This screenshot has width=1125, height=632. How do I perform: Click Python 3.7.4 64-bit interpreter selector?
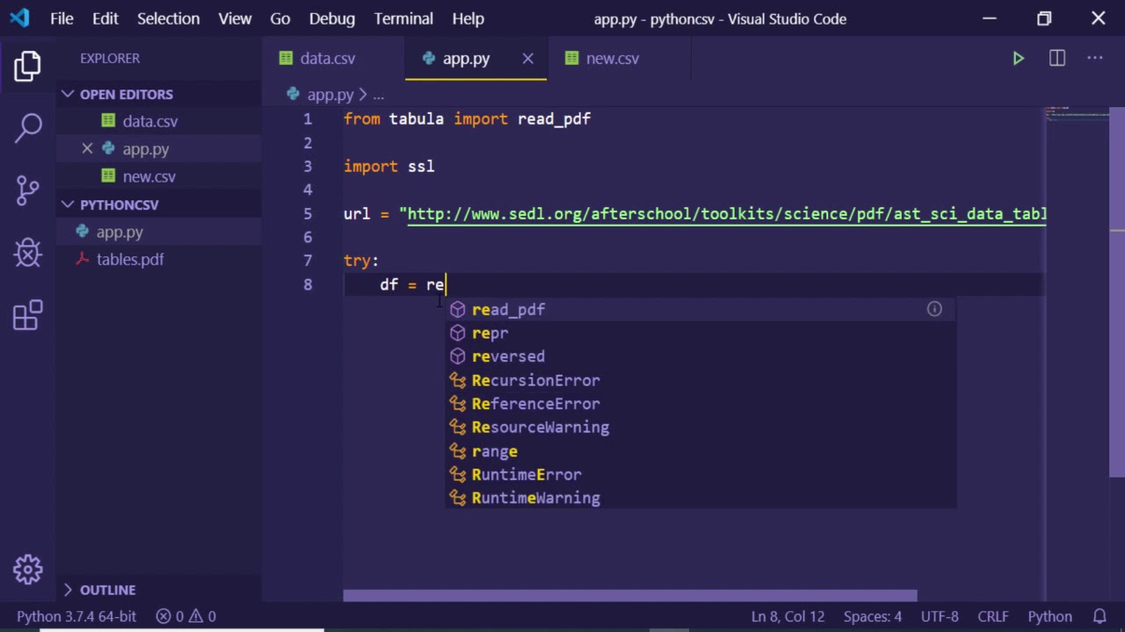(76, 616)
